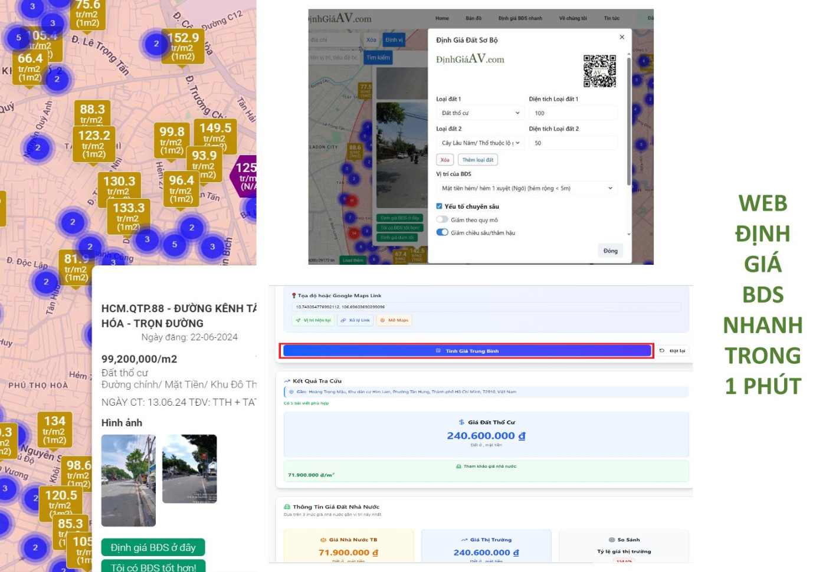
Task: Click the Thêm loại đất button
Action: (x=477, y=160)
